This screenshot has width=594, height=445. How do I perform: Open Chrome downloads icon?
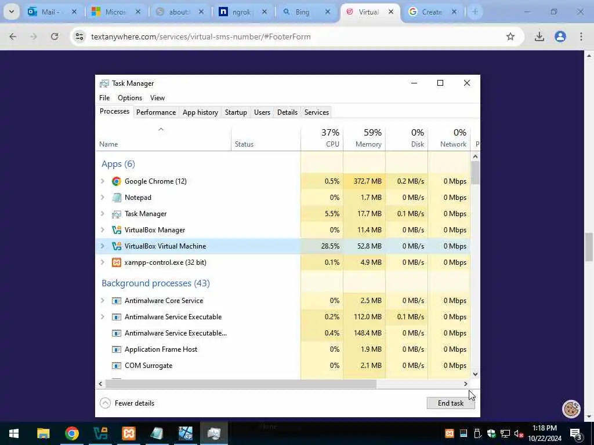point(539,37)
